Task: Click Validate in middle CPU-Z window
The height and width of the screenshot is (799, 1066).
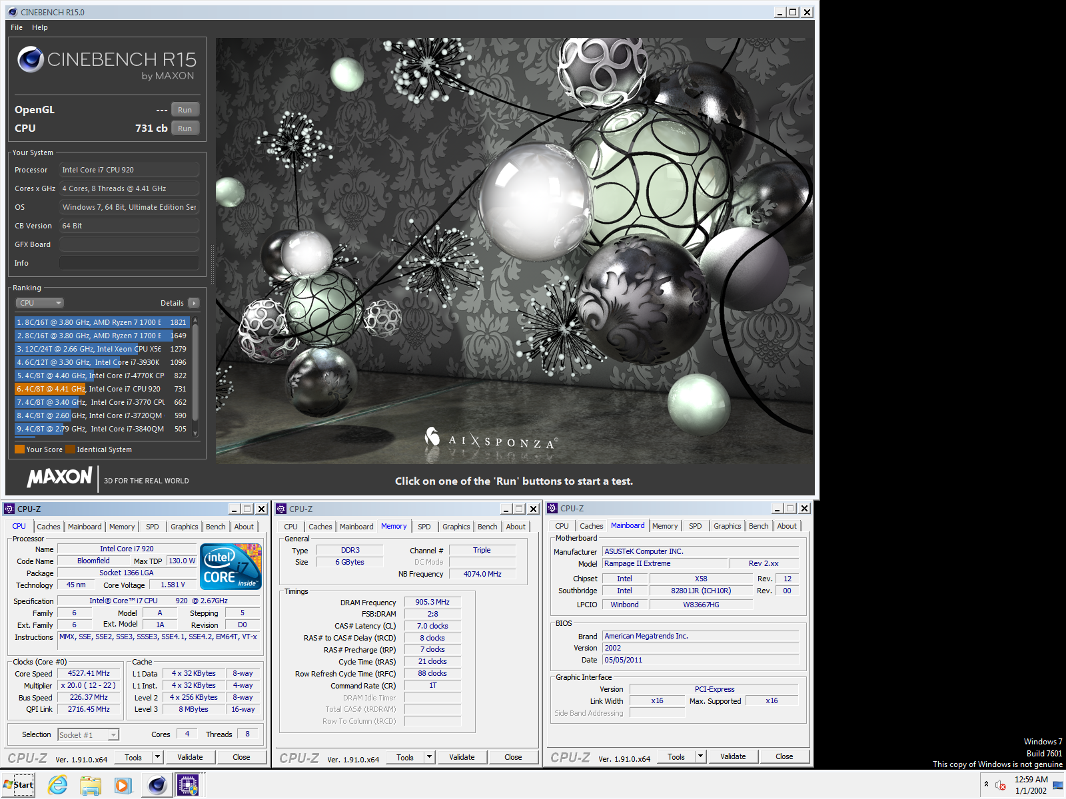Action: click(x=462, y=758)
